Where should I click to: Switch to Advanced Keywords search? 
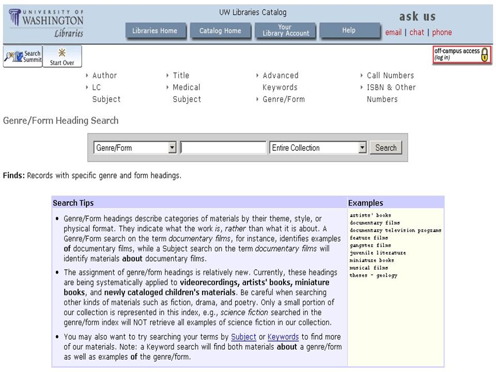click(x=281, y=81)
